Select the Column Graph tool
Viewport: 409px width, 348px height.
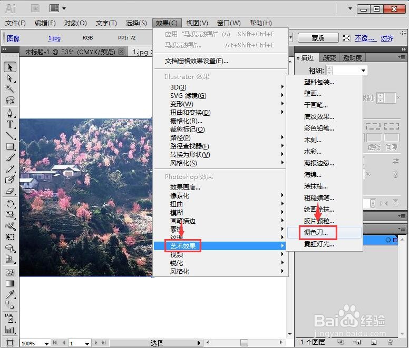10,330
